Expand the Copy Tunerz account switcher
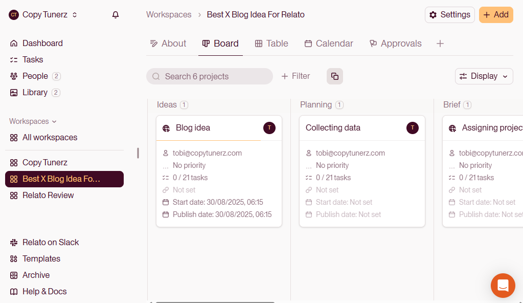Viewport: 523px width, 303px height. coord(43,15)
